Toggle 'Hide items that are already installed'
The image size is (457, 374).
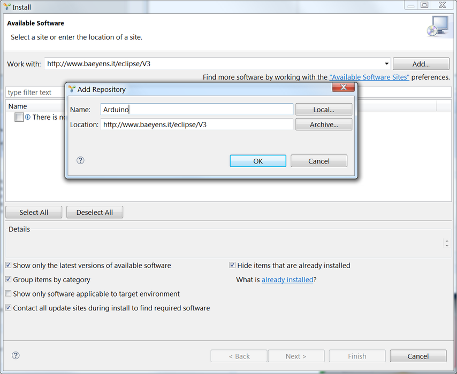(x=232, y=265)
